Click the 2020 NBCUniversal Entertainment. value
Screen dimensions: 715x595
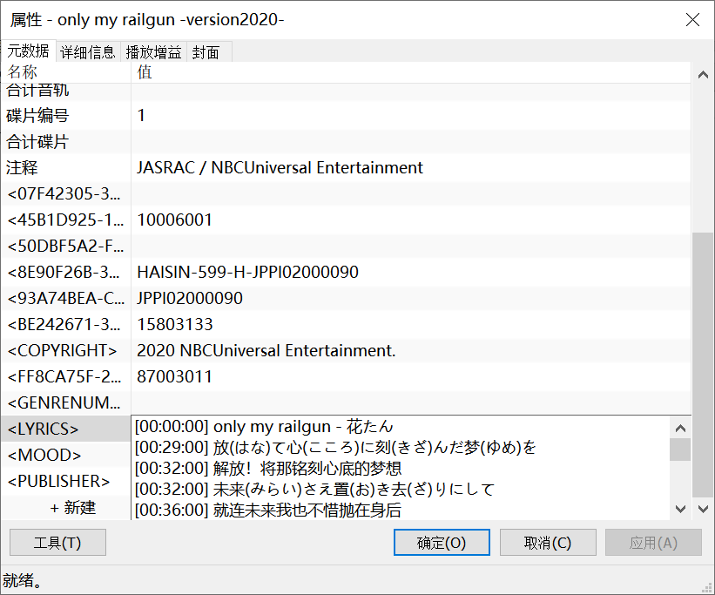pyautogui.click(x=266, y=350)
